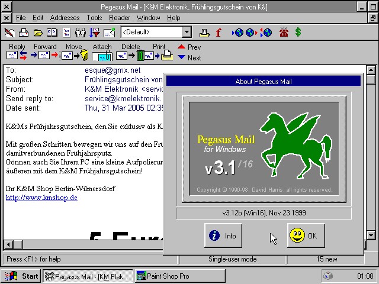Click the envelope icon with the green marker

point(109,33)
